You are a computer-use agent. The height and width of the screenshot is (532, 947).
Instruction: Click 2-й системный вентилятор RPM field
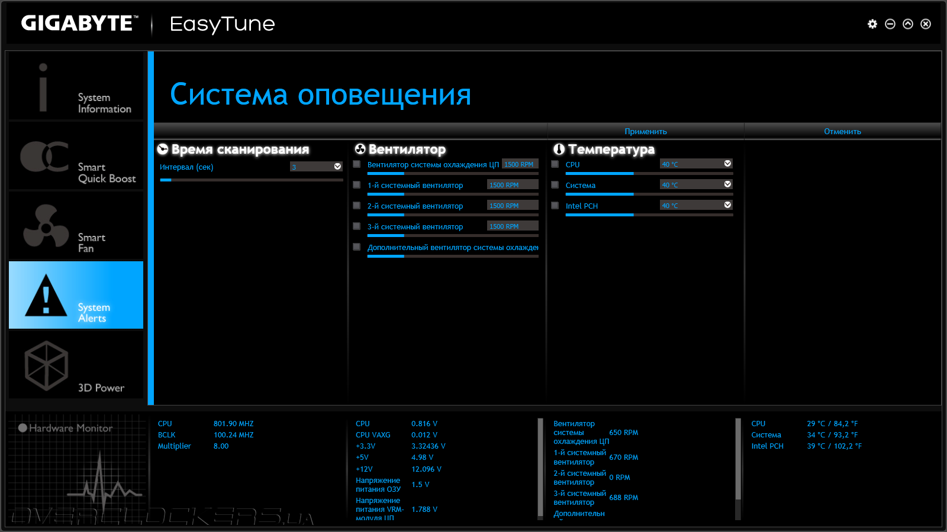tap(513, 206)
